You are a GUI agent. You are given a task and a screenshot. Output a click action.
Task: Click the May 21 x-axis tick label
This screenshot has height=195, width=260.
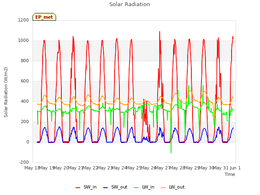76,168
